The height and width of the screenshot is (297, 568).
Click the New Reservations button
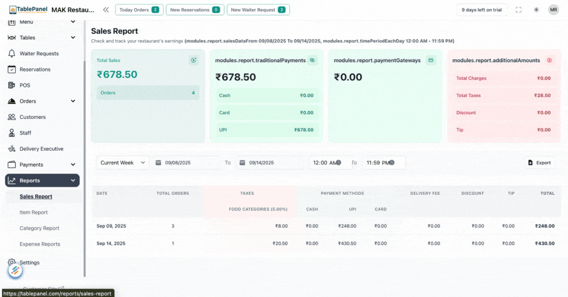[x=195, y=9]
